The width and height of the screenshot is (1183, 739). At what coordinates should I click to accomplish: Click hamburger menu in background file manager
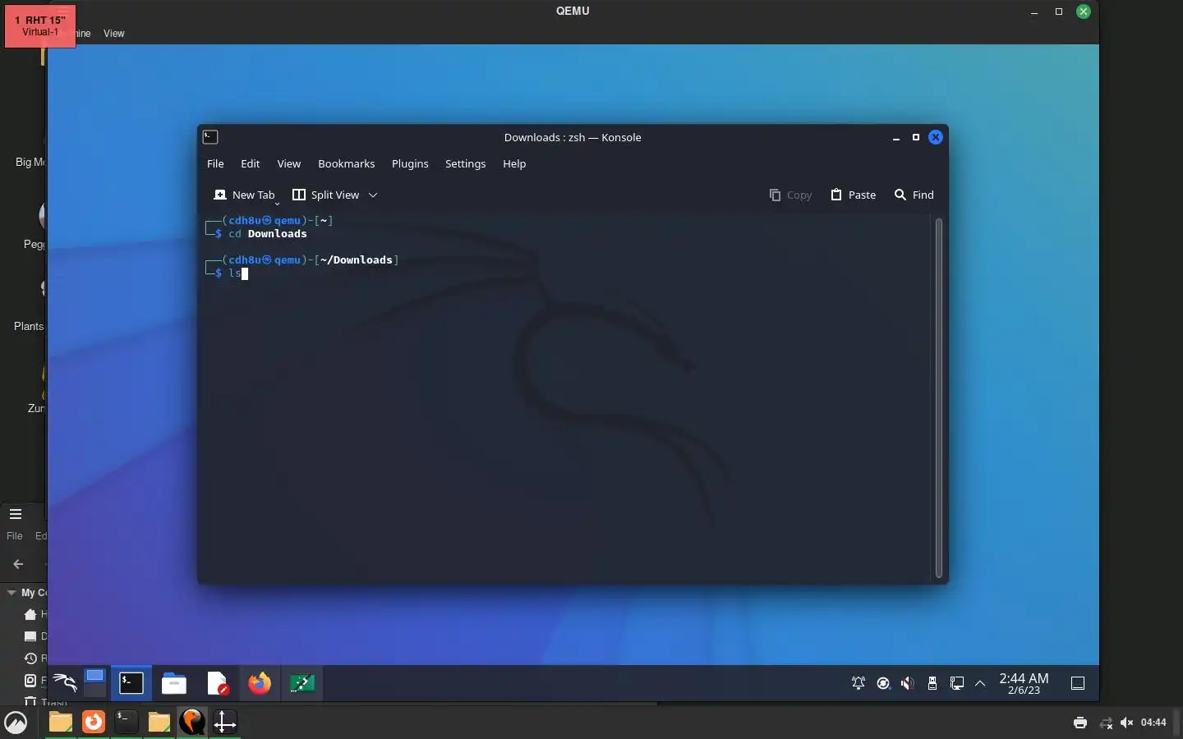click(15, 514)
